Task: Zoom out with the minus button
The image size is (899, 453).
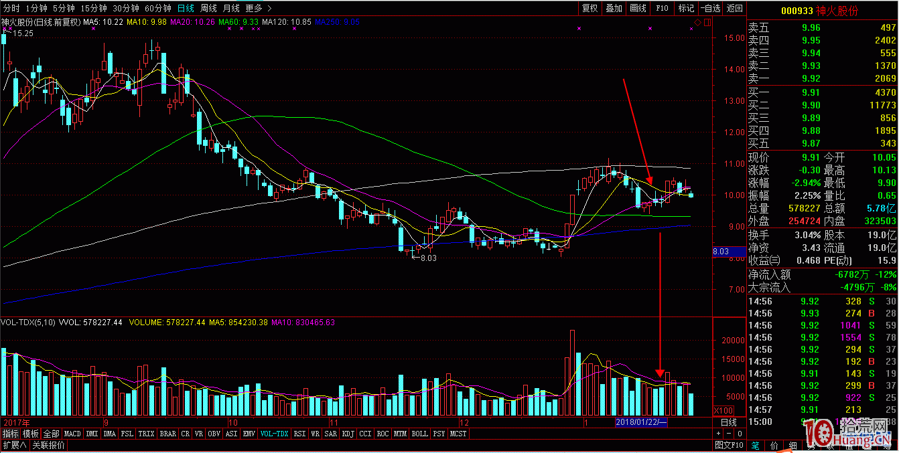Action: tap(728, 434)
